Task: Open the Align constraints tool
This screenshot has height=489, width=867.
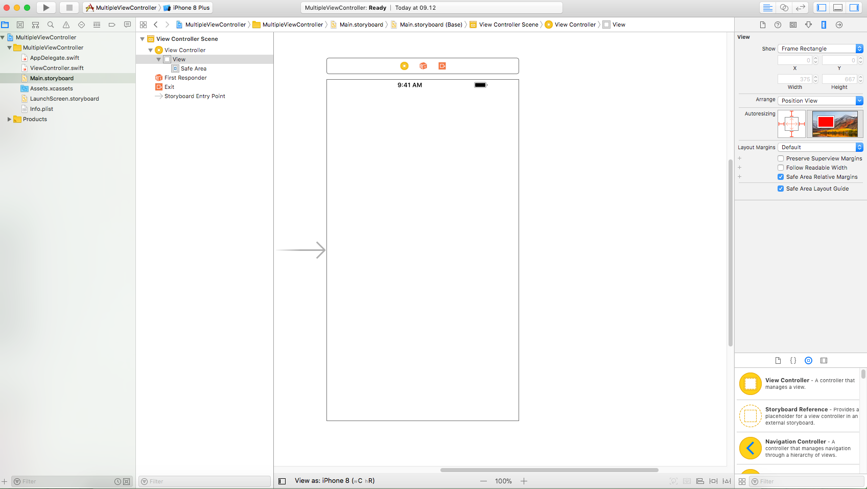Action: [x=700, y=481]
